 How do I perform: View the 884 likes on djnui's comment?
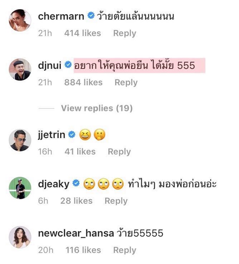(83, 82)
